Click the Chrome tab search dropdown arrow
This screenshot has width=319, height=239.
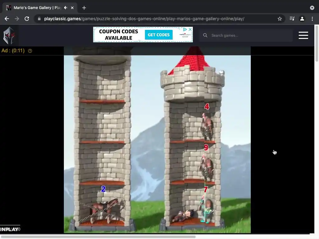pos(312,8)
